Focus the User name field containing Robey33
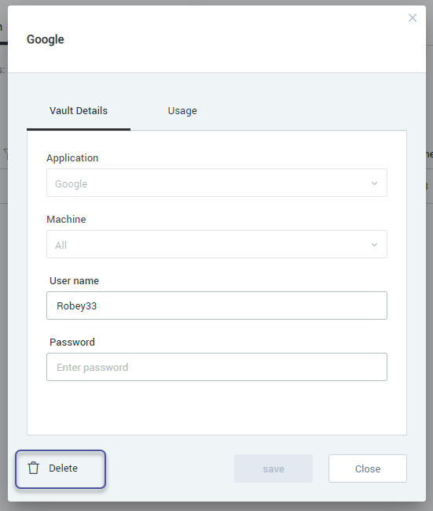433x511 pixels. [217, 305]
